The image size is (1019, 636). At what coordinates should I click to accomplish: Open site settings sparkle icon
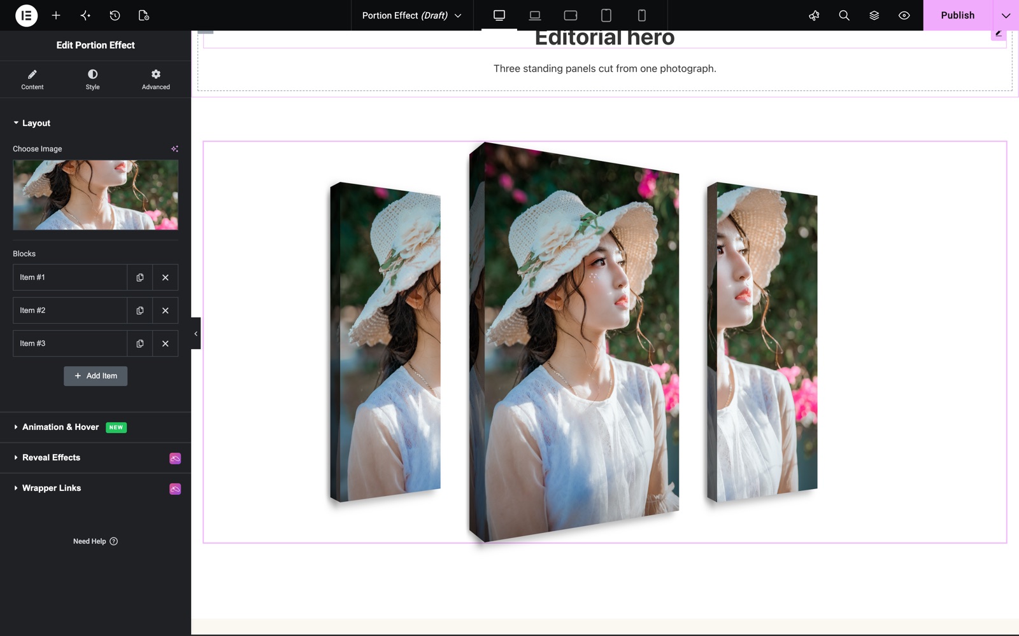click(85, 15)
